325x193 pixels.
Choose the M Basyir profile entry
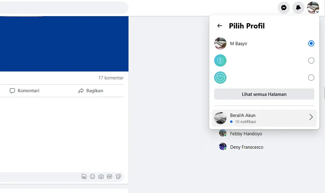pyautogui.click(x=264, y=43)
